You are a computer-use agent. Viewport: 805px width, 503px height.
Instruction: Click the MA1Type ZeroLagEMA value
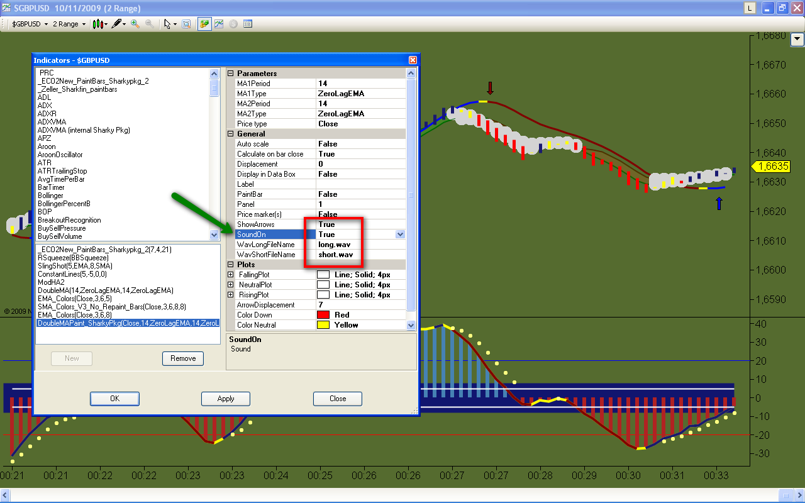point(361,94)
